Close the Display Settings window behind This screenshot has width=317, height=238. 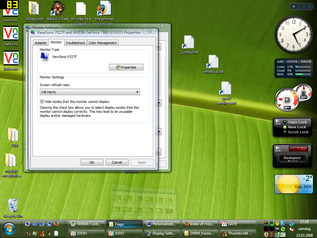[162, 26]
